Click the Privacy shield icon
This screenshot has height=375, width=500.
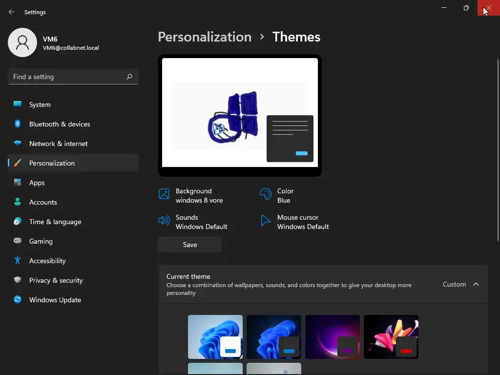(x=18, y=280)
